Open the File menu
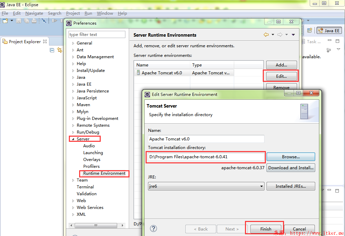The height and width of the screenshot is (236, 345). 5,13
